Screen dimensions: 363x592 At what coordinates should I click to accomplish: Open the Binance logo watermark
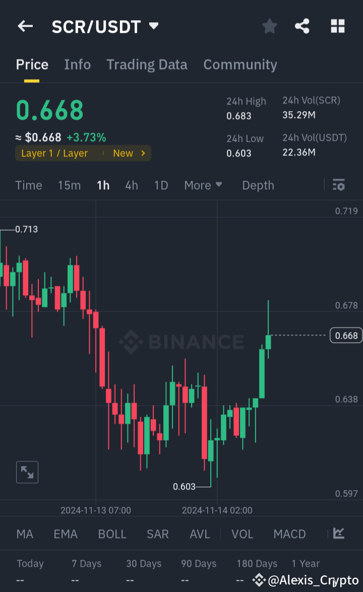(181, 342)
